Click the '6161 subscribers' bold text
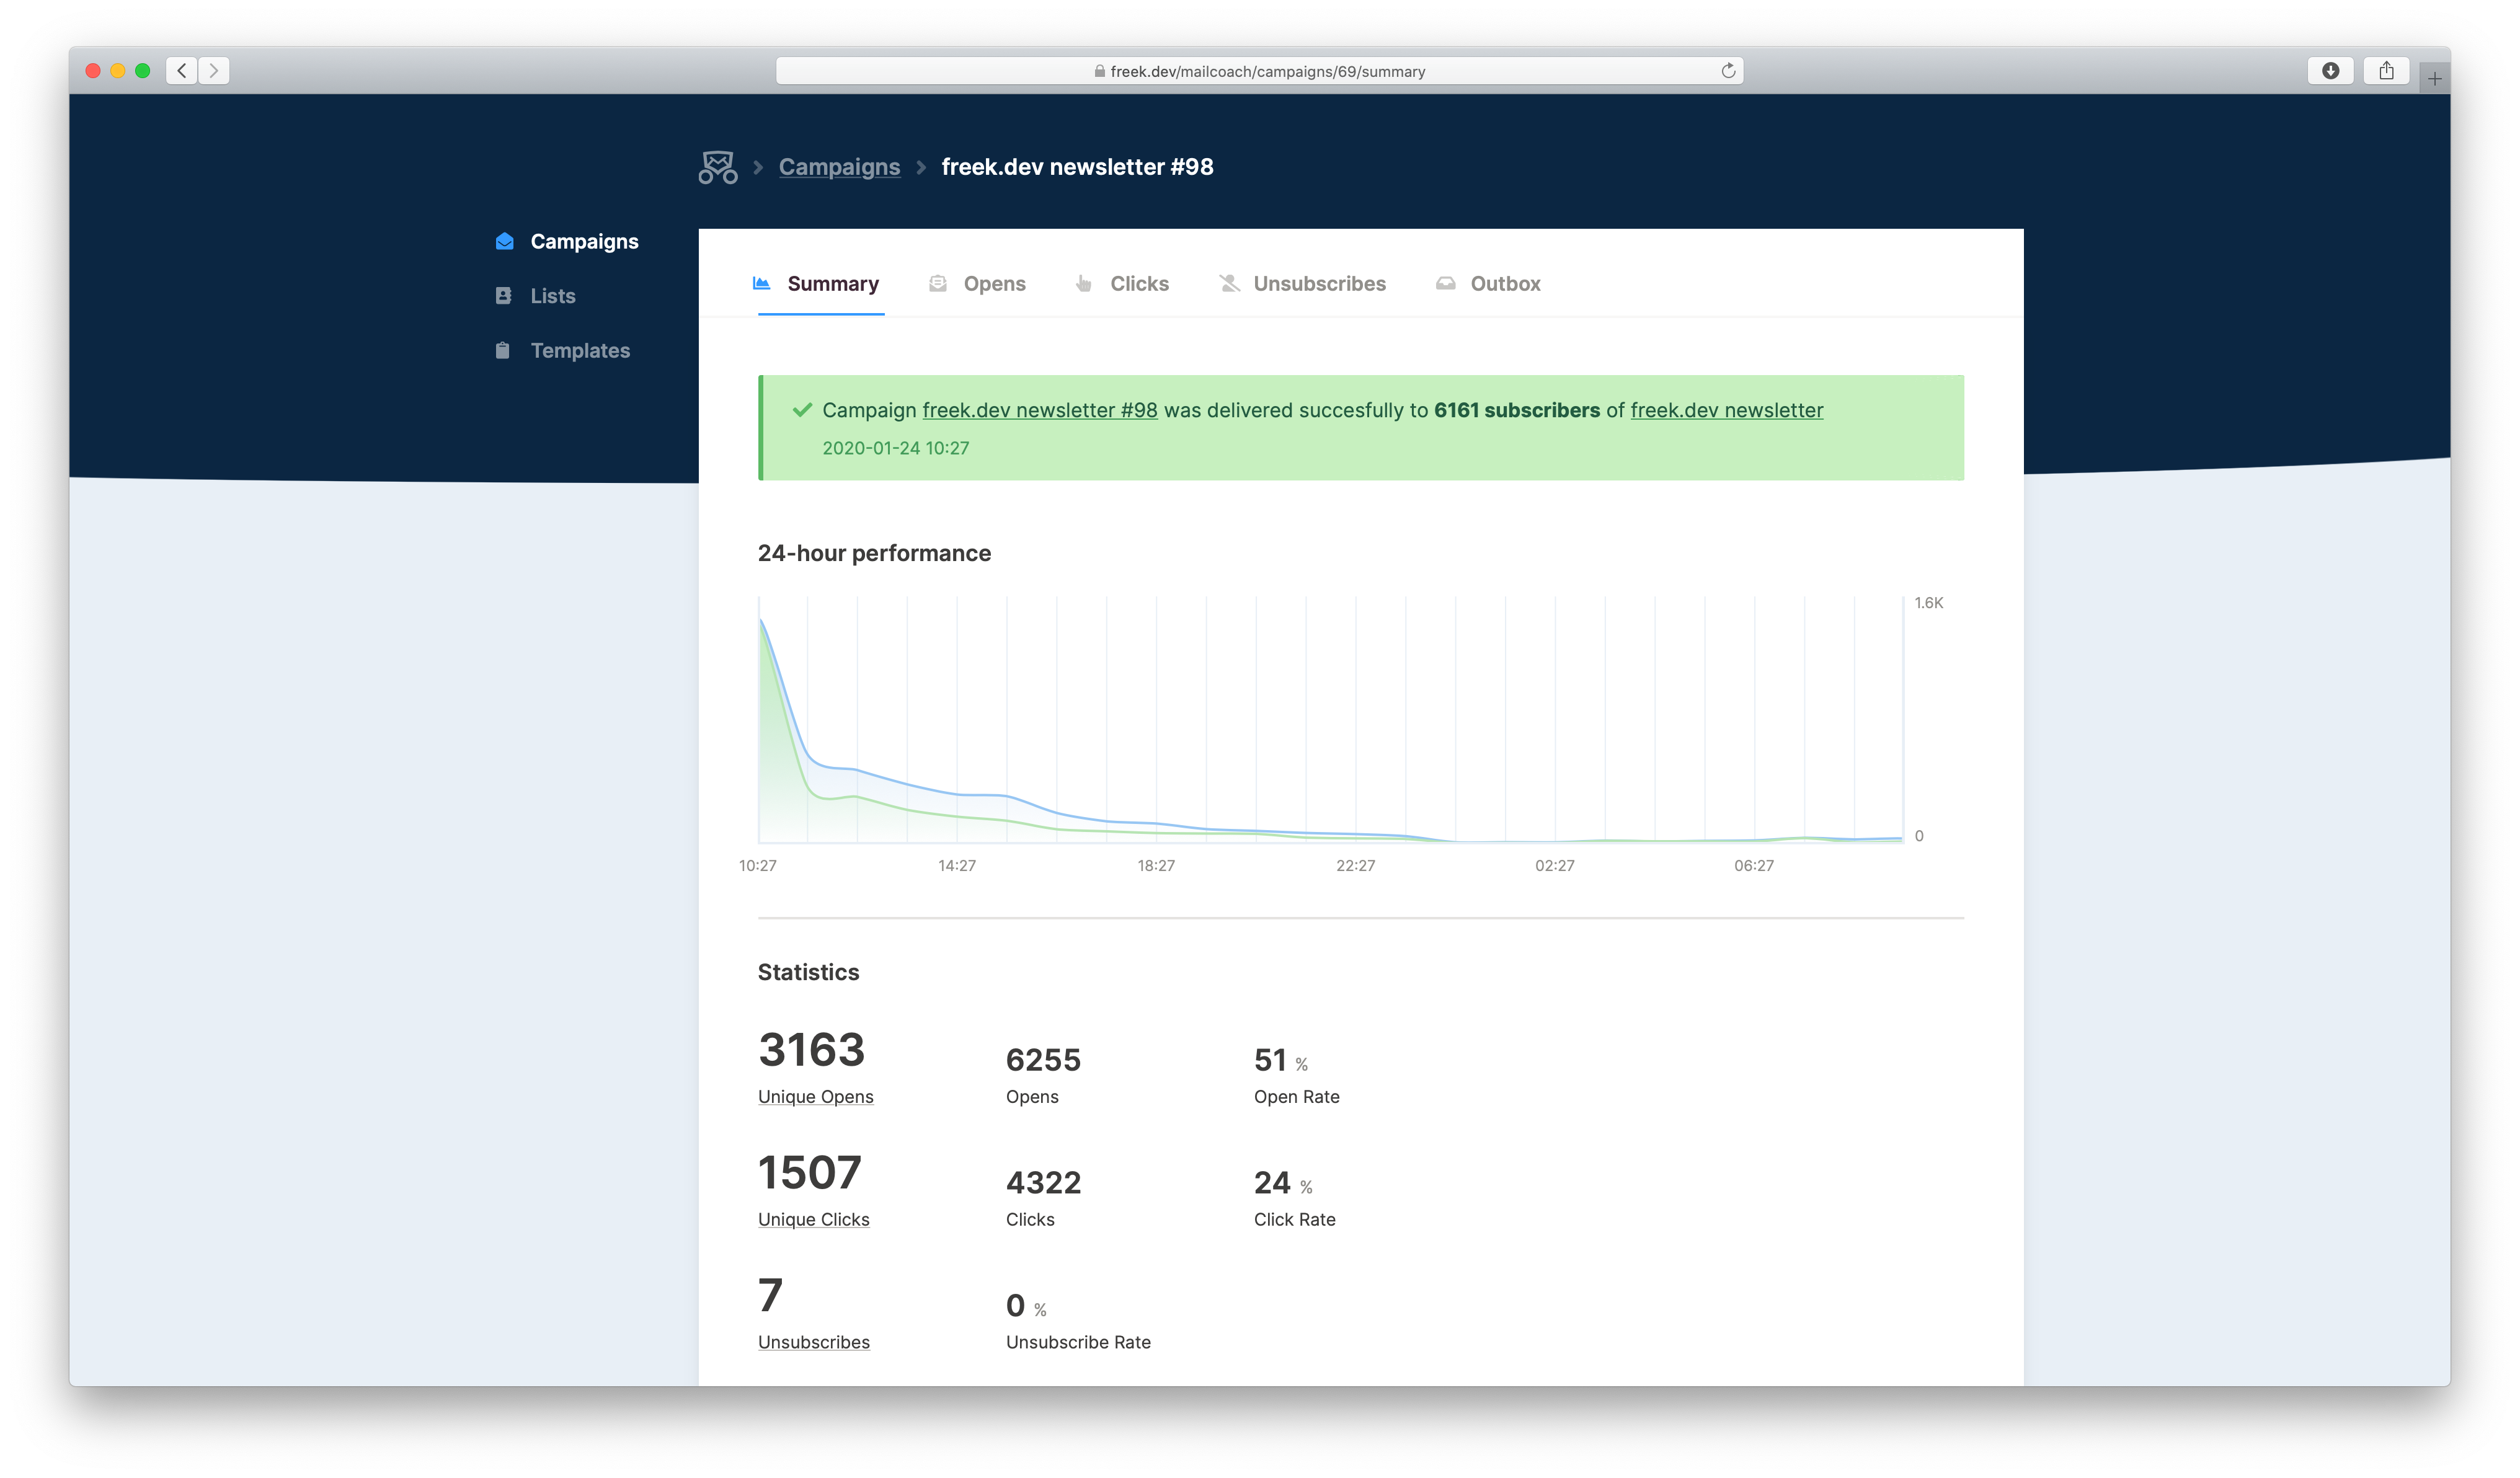The image size is (2520, 1478). pyautogui.click(x=1516, y=410)
